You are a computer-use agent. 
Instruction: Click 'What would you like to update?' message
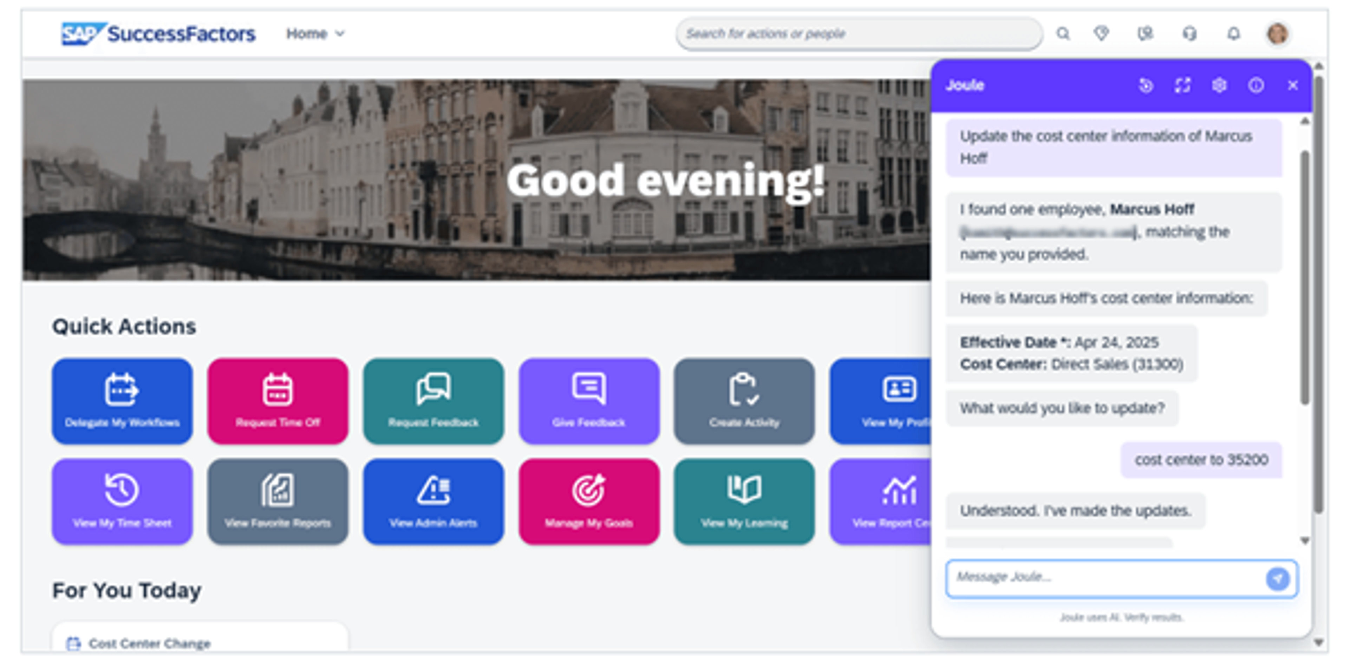1062,408
